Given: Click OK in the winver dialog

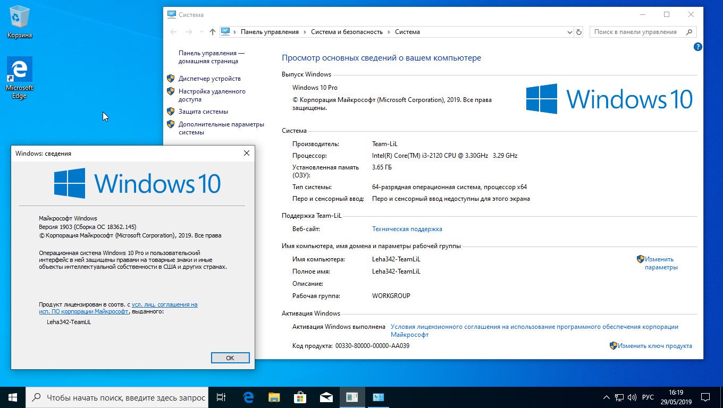Looking at the screenshot, I should [230, 358].
